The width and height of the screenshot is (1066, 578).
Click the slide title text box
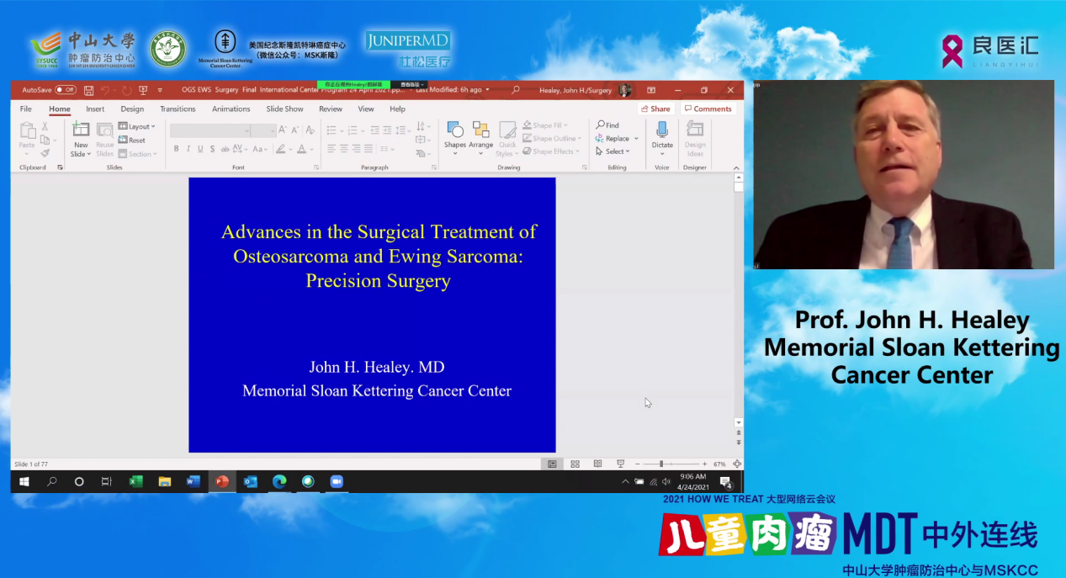click(x=379, y=256)
